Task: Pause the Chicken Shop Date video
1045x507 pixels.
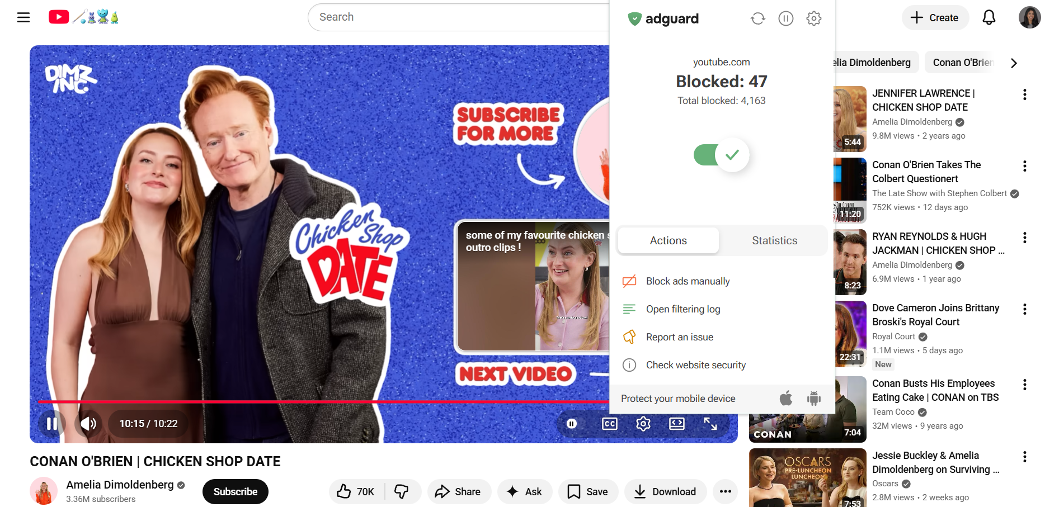Action: click(51, 424)
